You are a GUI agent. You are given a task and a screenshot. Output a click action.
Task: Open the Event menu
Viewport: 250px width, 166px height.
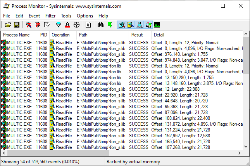pyautogui.click(x=34, y=16)
